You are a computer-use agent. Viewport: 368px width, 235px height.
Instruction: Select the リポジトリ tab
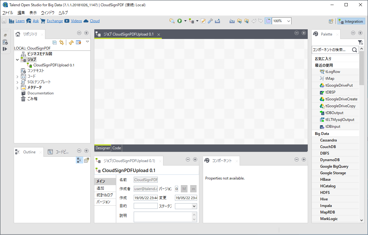(x=30, y=34)
